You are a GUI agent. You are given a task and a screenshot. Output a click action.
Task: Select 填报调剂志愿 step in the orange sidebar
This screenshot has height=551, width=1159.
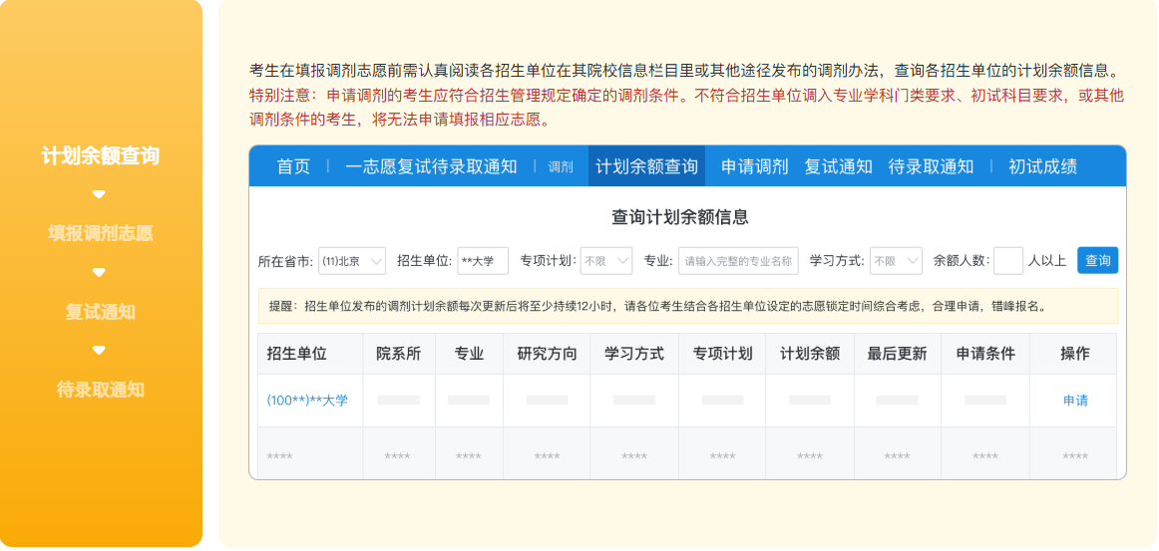tap(100, 233)
